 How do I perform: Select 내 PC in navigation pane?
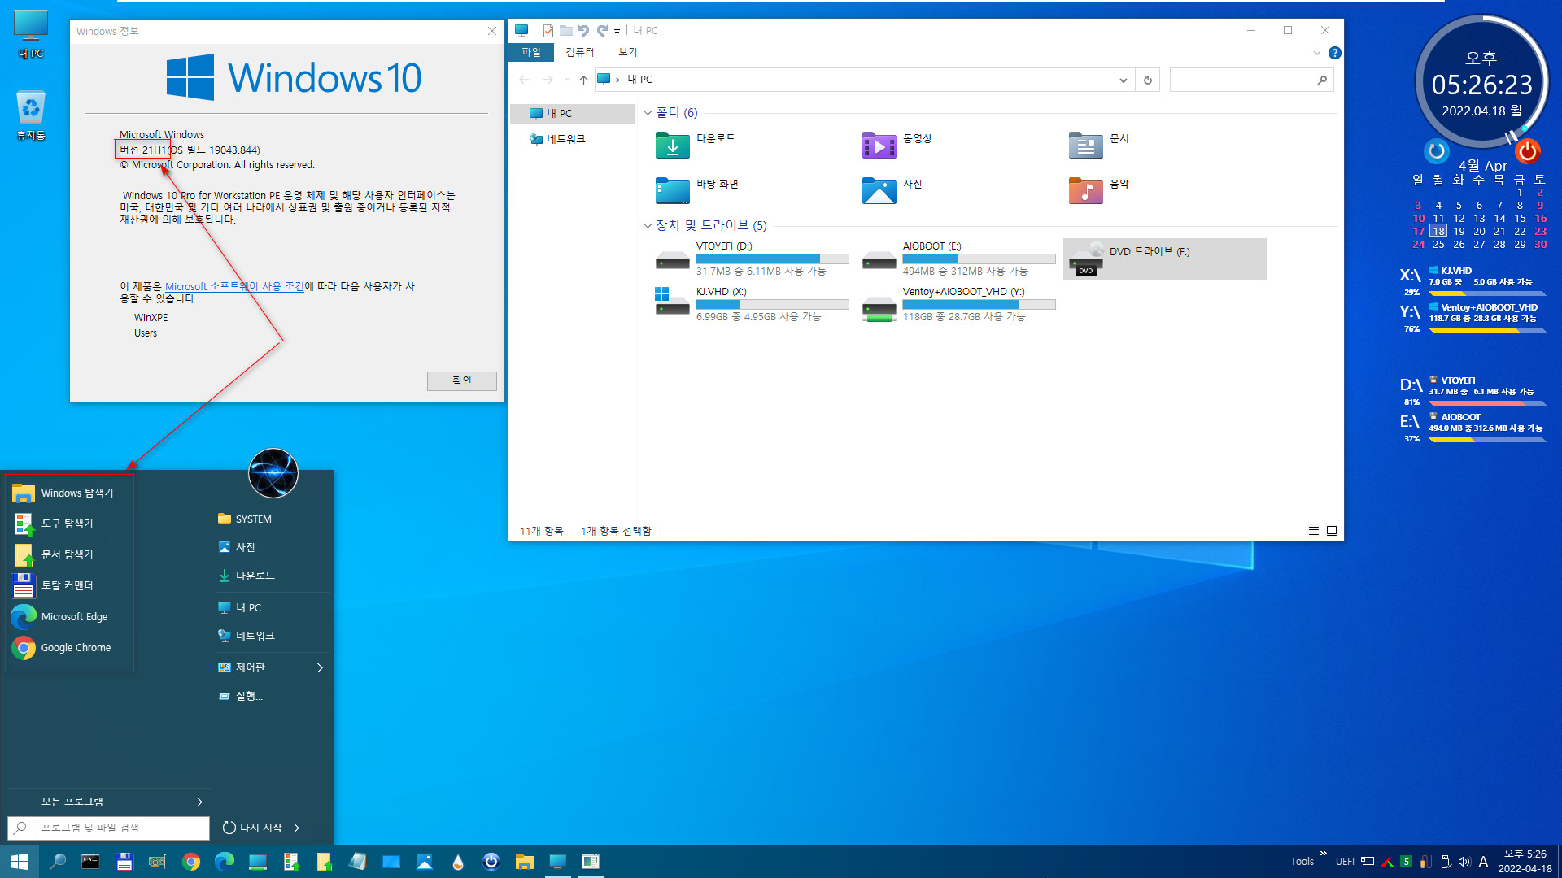[x=573, y=114]
